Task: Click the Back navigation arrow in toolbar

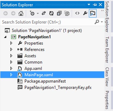Action: (6, 13)
